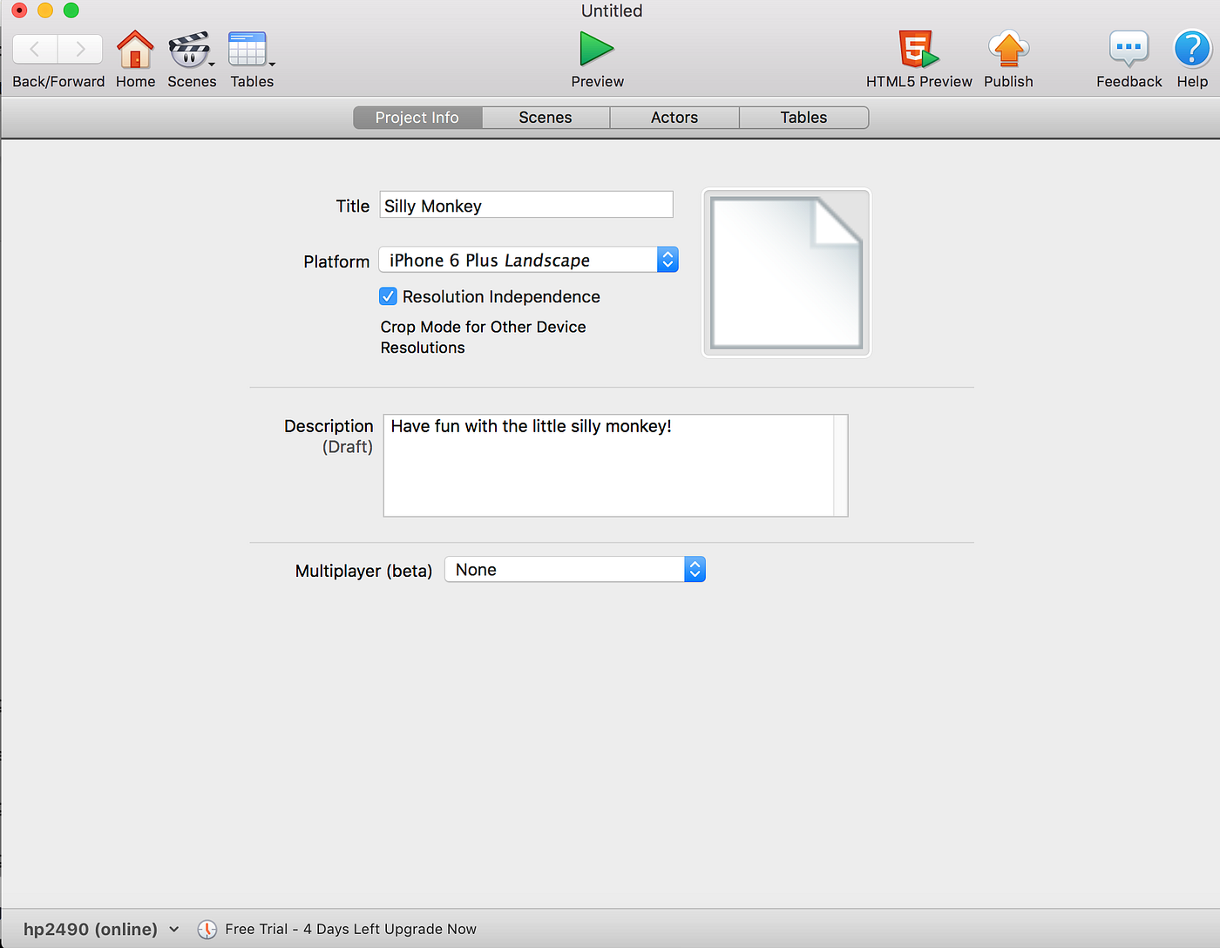Switch to the Actors tab
1220x948 pixels.
(674, 118)
